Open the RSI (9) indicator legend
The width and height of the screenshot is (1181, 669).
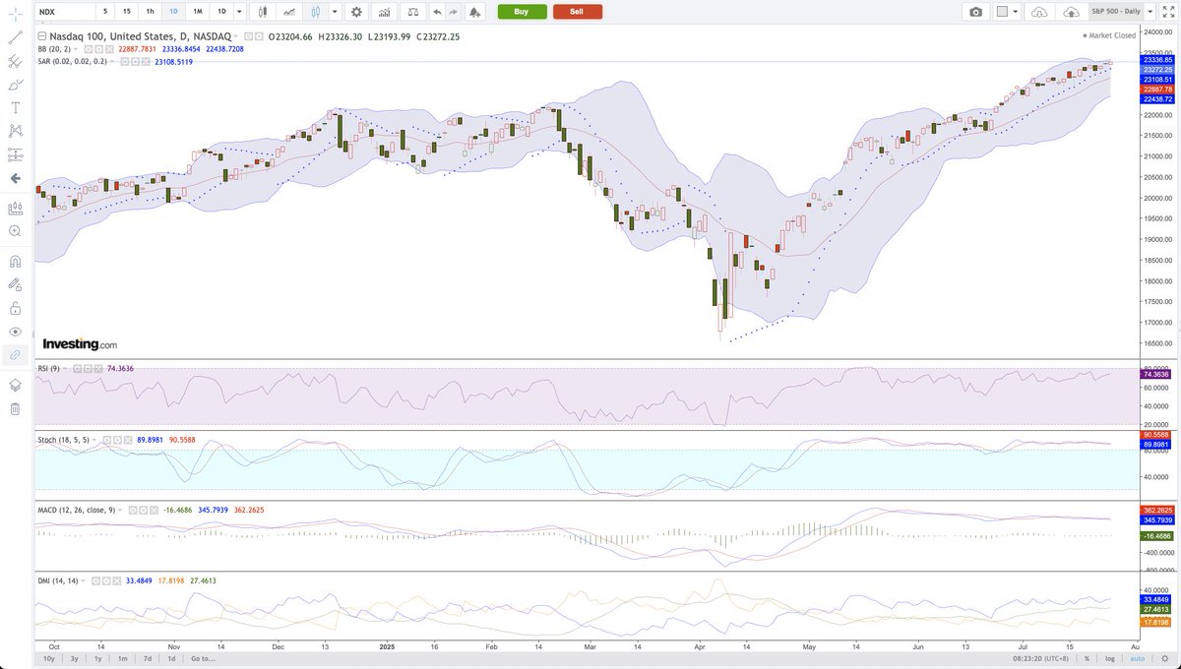point(51,367)
